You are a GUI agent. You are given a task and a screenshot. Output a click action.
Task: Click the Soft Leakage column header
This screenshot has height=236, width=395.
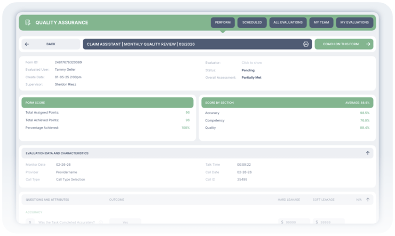point(323,200)
